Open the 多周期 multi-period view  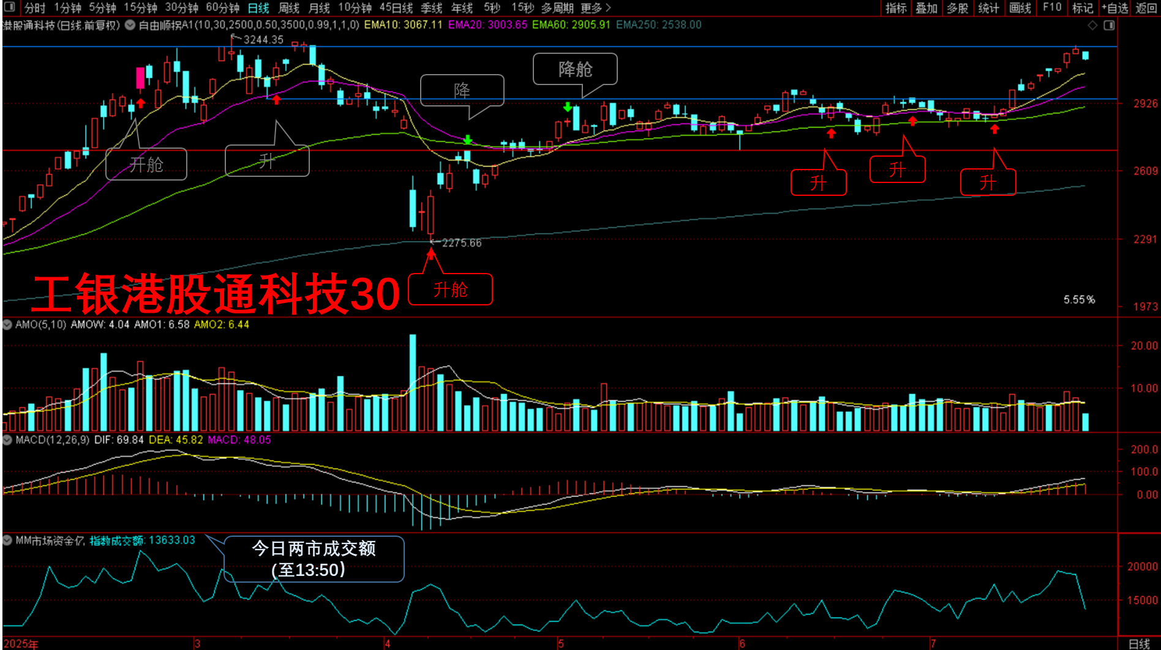557,8
